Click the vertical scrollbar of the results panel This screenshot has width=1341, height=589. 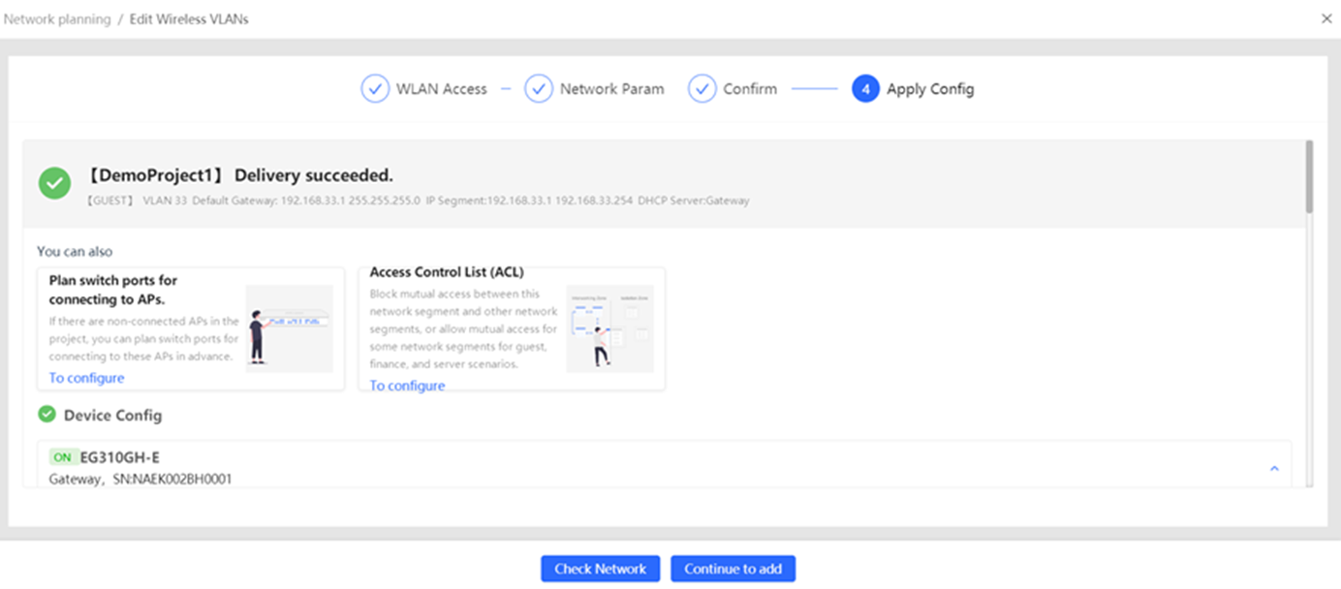point(1309,176)
